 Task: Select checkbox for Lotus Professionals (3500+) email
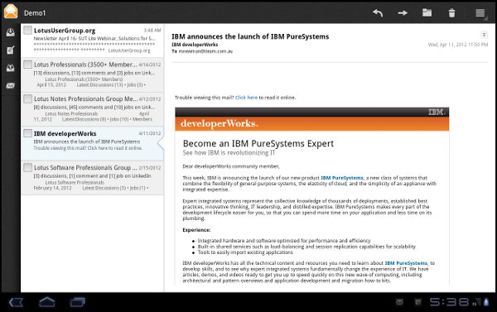click(27, 65)
